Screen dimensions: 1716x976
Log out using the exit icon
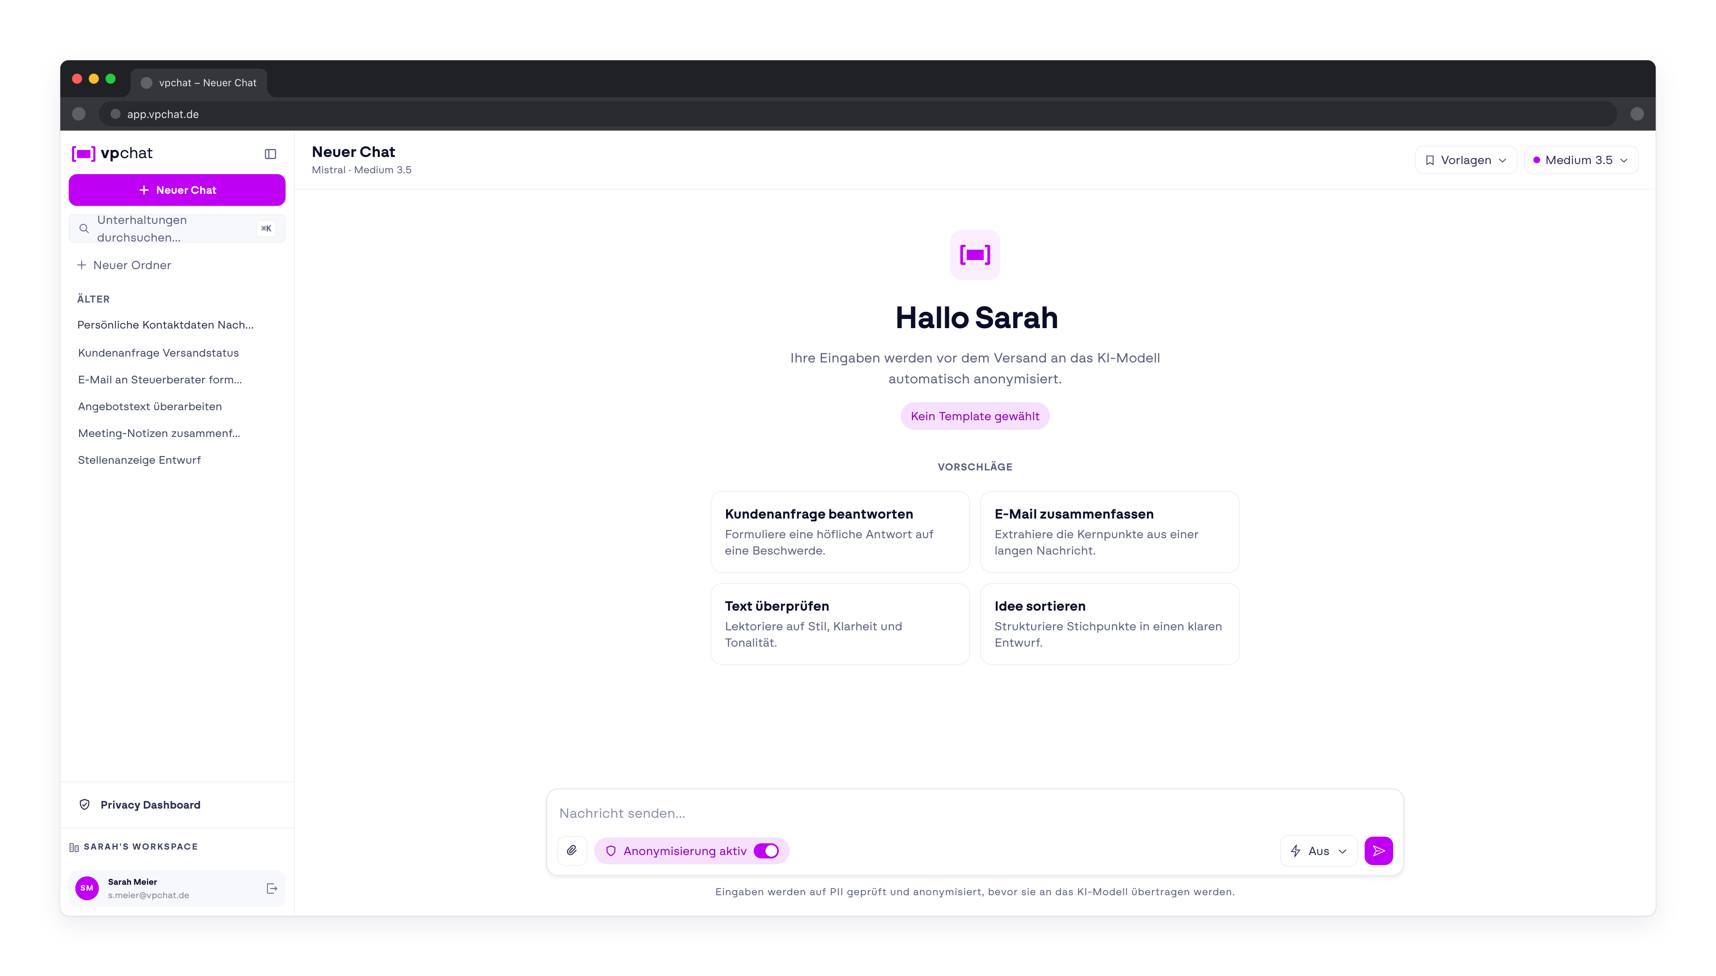(x=272, y=888)
